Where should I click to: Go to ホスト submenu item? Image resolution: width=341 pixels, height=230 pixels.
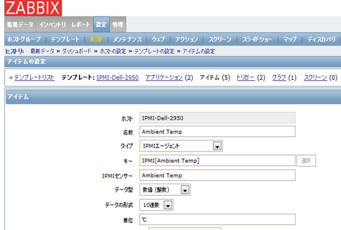pos(96,39)
